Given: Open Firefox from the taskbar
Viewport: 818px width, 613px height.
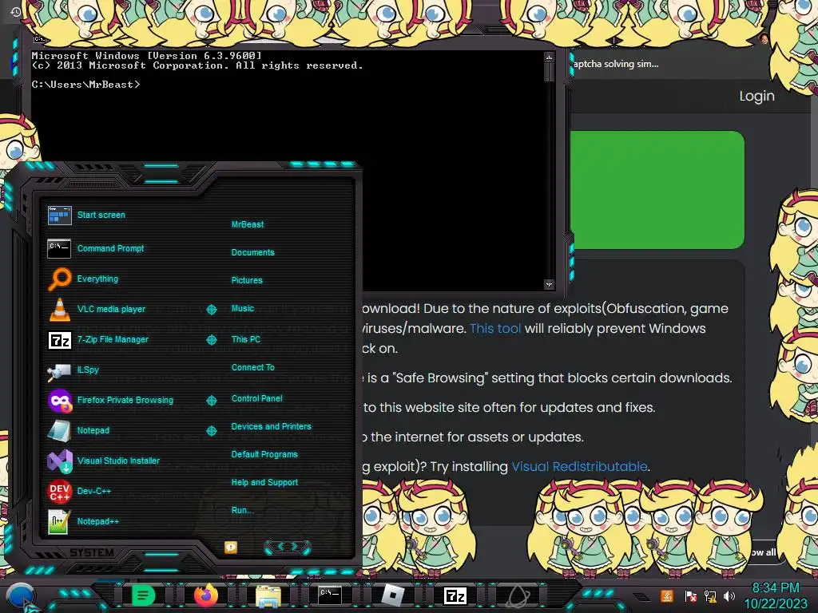Looking at the screenshot, I should (206, 595).
